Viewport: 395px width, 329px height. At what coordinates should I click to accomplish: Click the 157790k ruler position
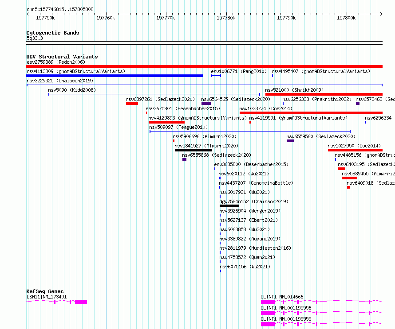coord(286,18)
